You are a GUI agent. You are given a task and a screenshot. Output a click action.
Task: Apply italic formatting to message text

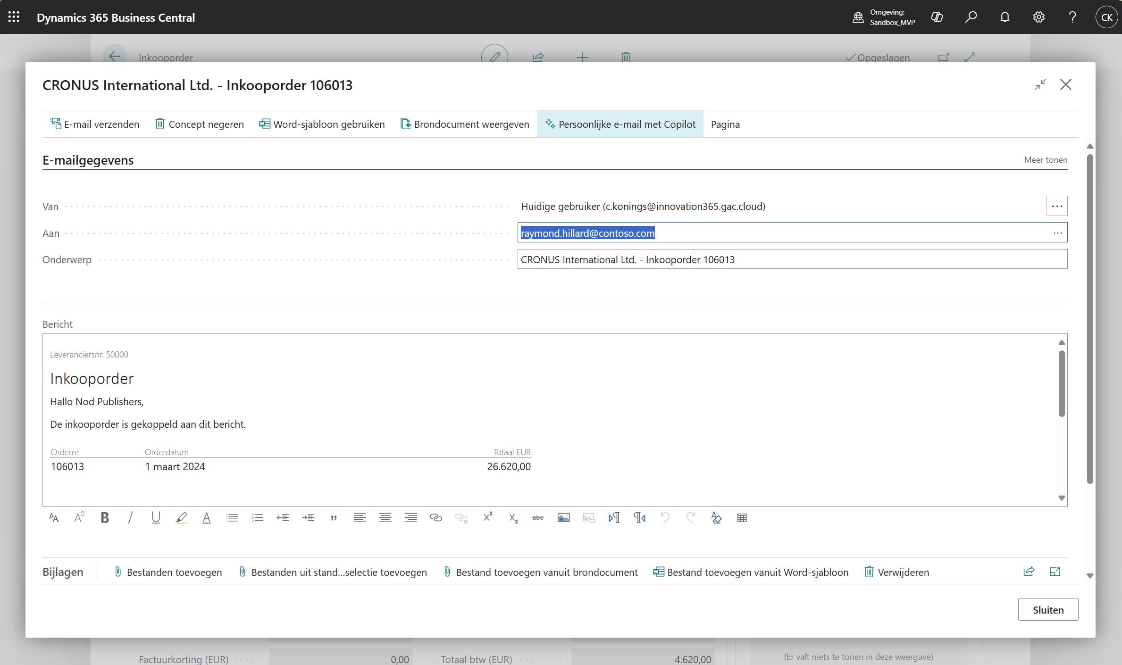(130, 518)
